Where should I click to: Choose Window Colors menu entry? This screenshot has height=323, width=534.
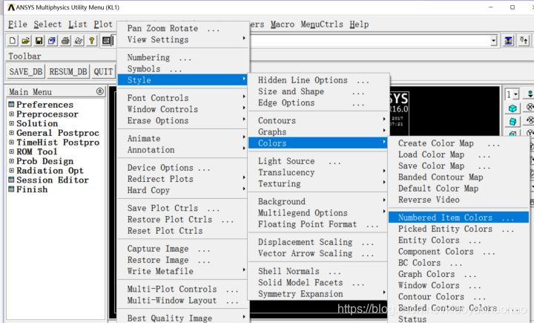click(458, 285)
